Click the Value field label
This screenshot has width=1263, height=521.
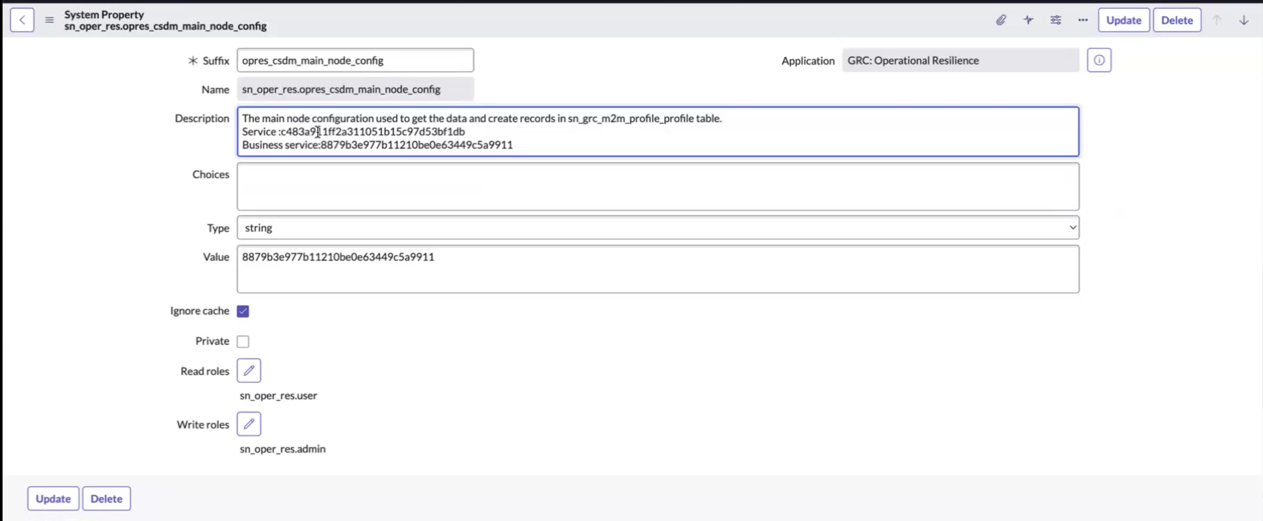[x=216, y=257]
